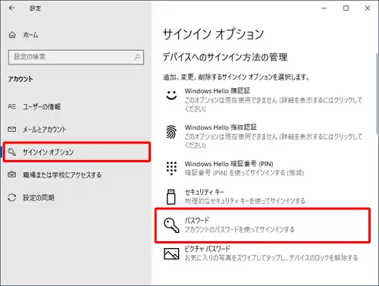Select サインイン オプション in sidebar
Image resolution: width=379 pixels, height=286 pixels.
click(77, 152)
